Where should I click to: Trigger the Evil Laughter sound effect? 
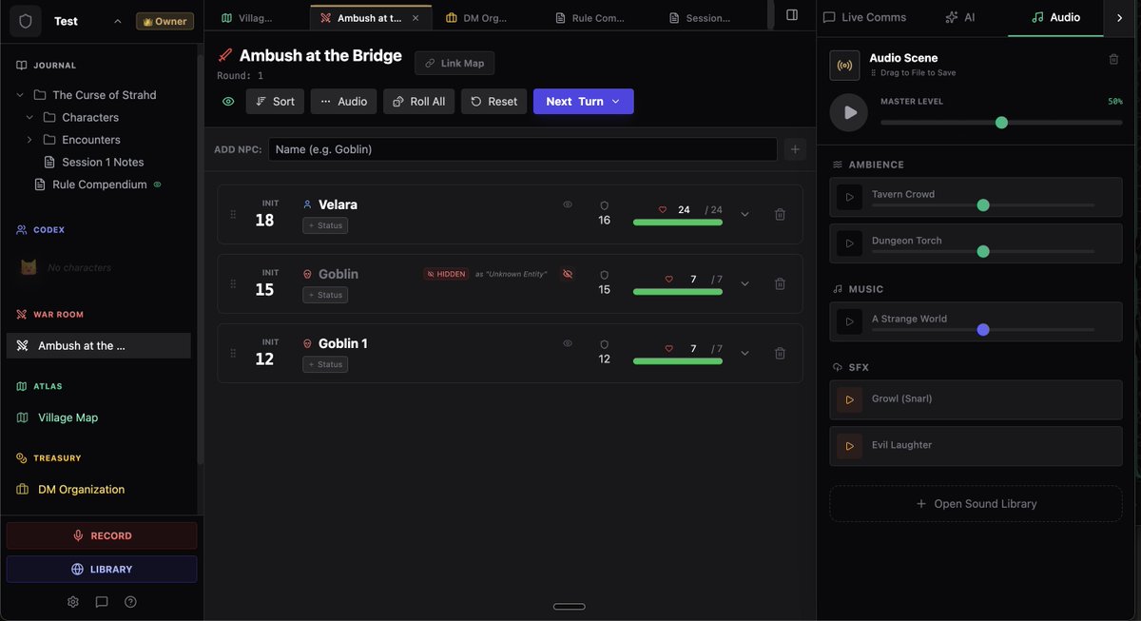click(x=850, y=446)
